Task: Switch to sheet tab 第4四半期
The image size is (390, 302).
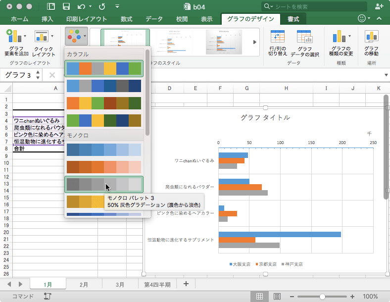Action: tap(157, 284)
